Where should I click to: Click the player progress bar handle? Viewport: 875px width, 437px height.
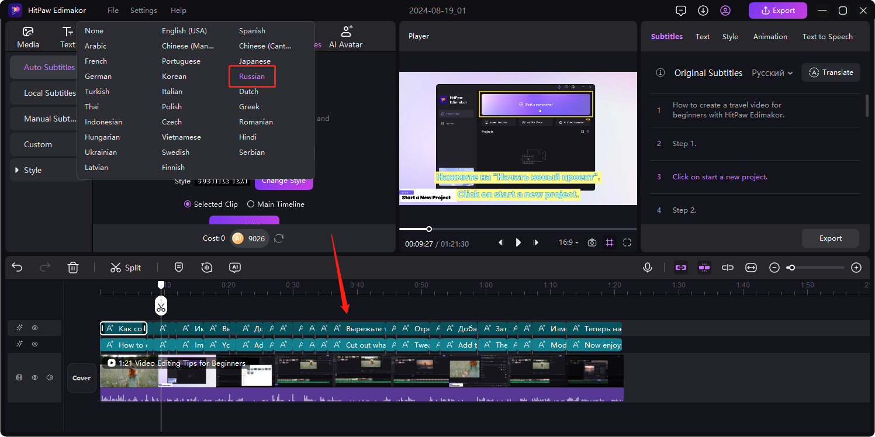pos(429,229)
